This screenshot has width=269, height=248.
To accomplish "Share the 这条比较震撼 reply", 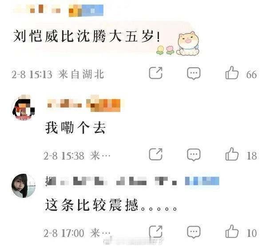I will [x=155, y=232].
